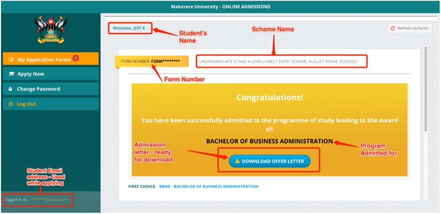This screenshot has width=441, height=214.
Task: Click the Welcome, JEFF K greeting text
Action: click(x=129, y=28)
